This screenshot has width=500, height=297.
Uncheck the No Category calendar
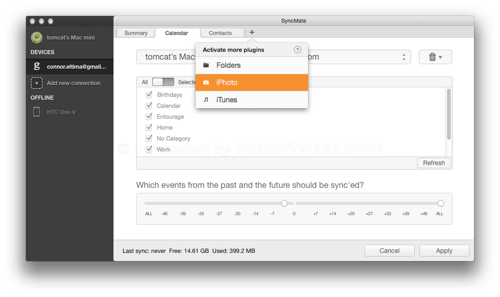click(x=149, y=138)
